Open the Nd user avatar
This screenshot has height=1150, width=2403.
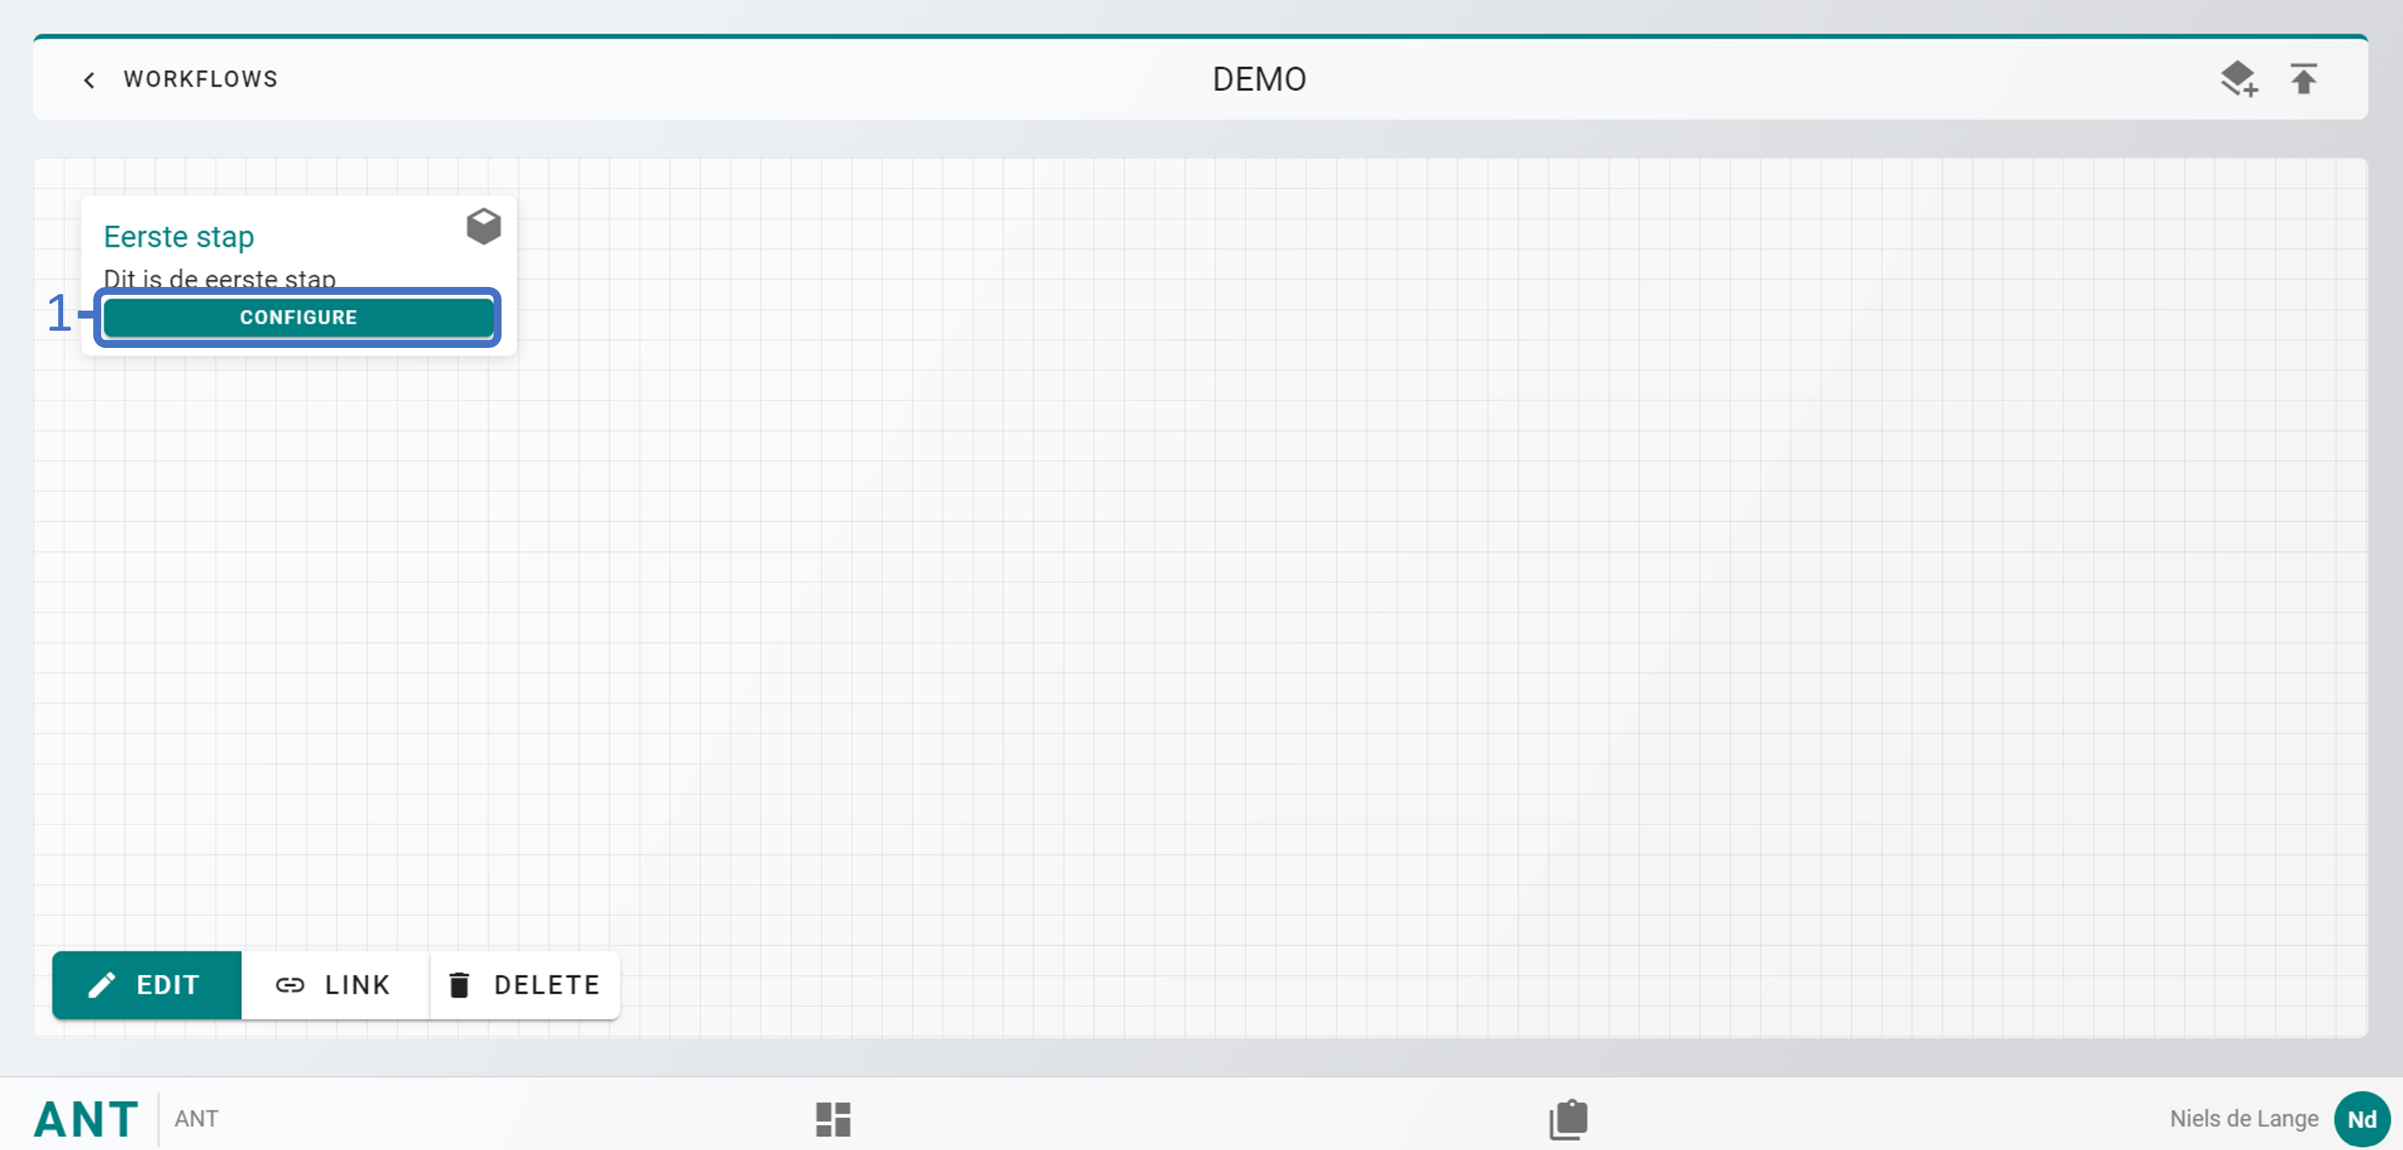(2361, 1118)
